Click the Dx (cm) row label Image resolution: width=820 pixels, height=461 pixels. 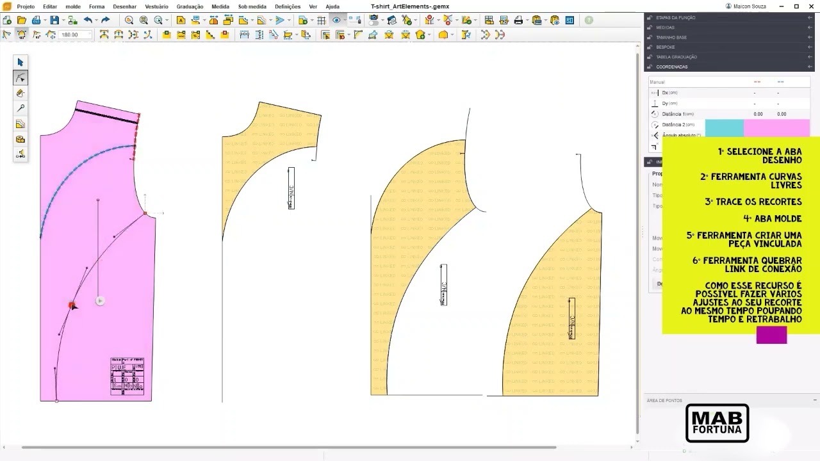point(669,93)
